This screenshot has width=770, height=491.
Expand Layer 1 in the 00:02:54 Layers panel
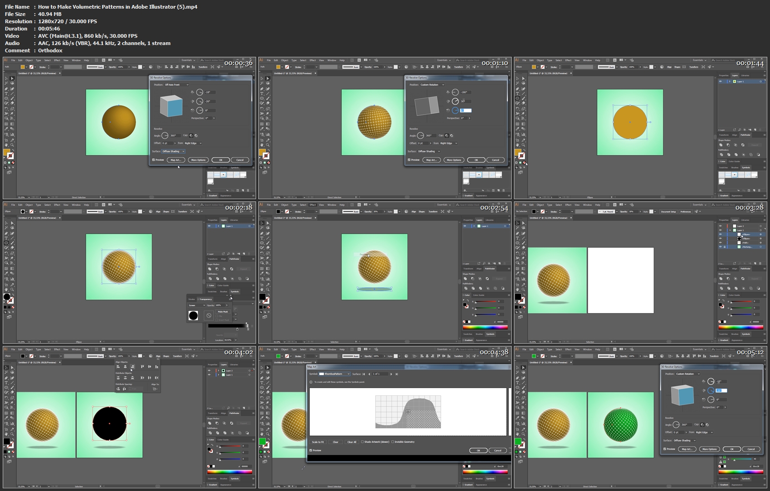click(x=473, y=226)
